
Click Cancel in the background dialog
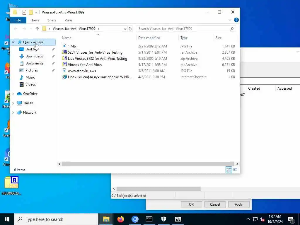(x=215, y=204)
